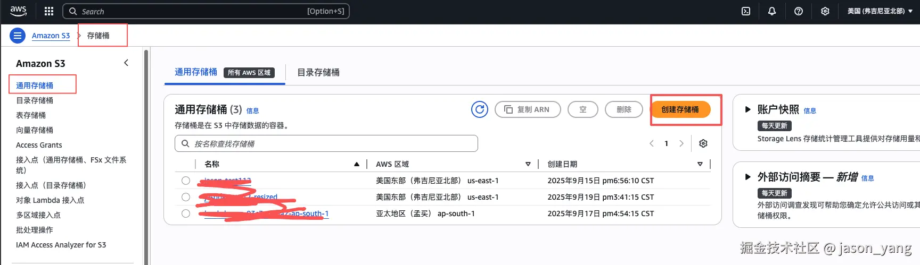Screen dimensions: 920x265
Task: Select bucket created 2025年9月19日
Action: pos(186,197)
